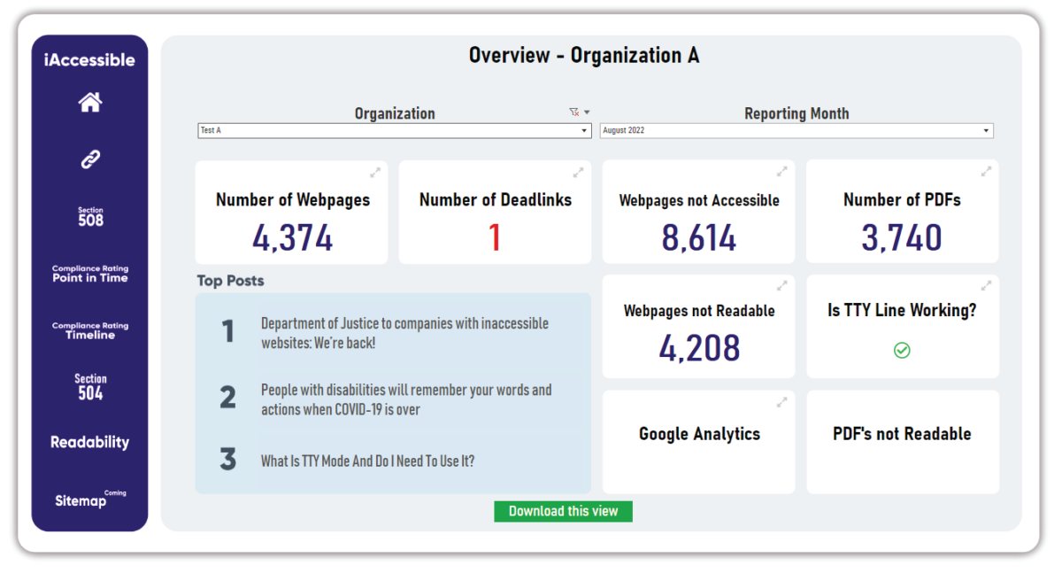Clear the Organization filter icon
The width and height of the screenshot is (1062, 573).
point(573,112)
